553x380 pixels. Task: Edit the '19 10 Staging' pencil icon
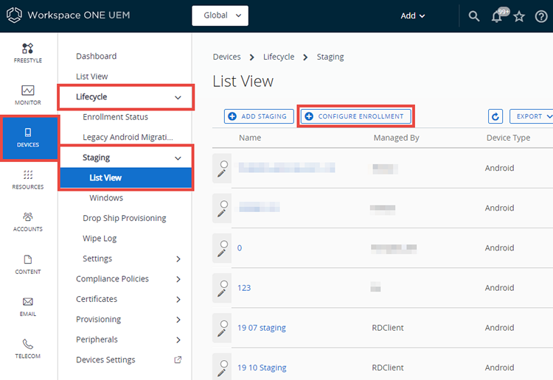click(x=221, y=373)
